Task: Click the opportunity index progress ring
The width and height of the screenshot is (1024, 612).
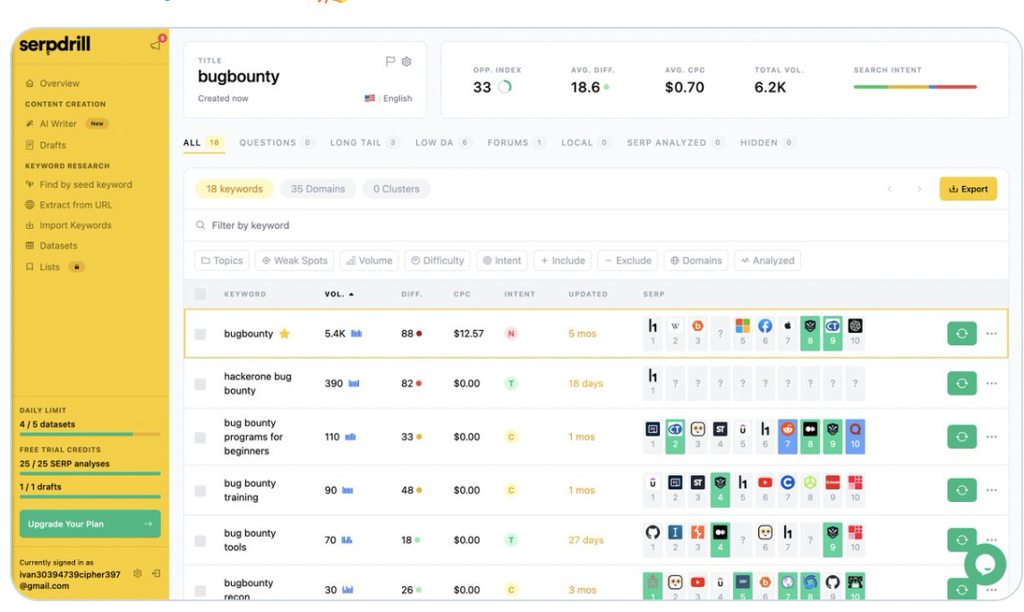Action: tap(505, 87)
